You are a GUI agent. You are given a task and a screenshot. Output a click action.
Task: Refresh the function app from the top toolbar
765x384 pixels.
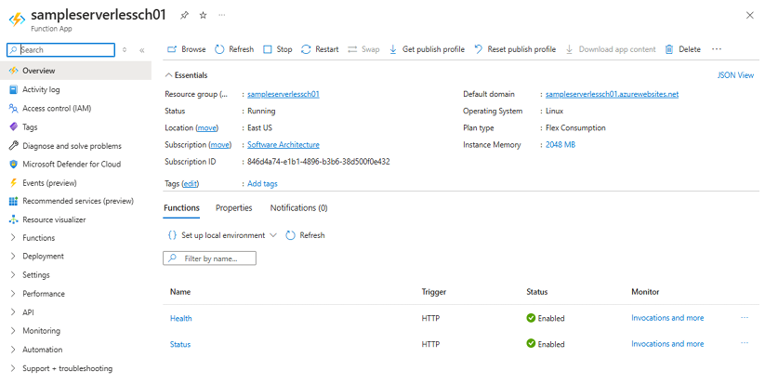[x=234, y=49]
